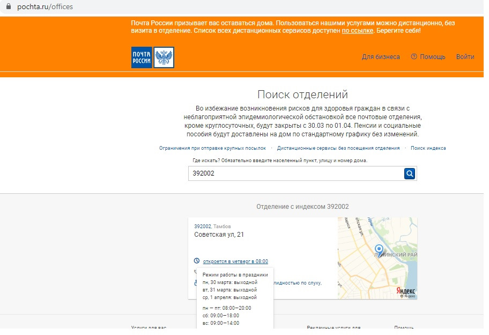Select 'Отделение с индексом 392002' text

coord(302,207)
